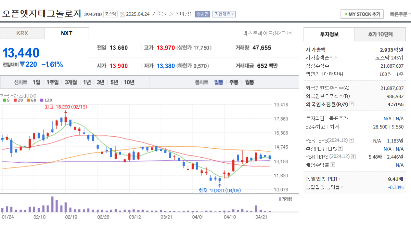
Task: Click the MY STOCK 추가 button
Action: coord(362,14)
